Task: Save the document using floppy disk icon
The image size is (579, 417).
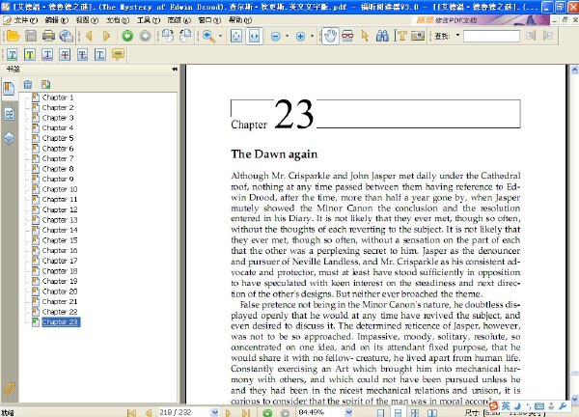Action: [31, 36]
